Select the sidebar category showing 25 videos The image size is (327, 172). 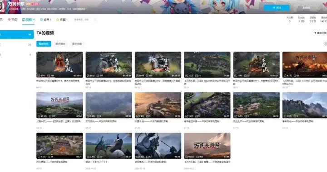(17, 45)
